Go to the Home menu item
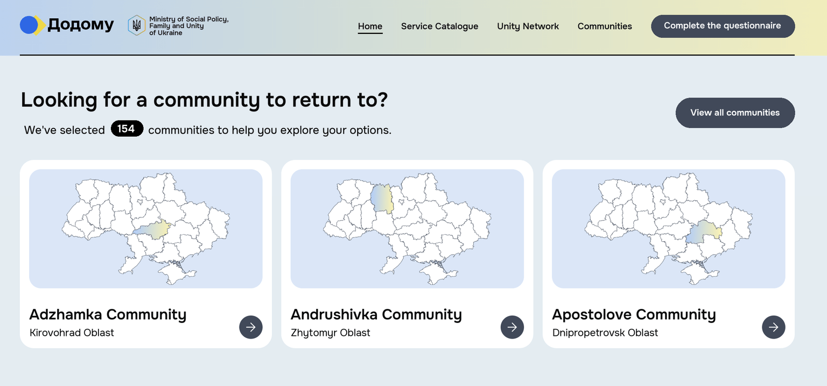This screenshot has width=827, height=386. pyautogui.click(x=370, y=26)
